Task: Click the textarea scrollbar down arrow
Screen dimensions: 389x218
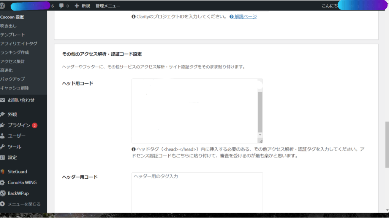Action: [260, 135]
